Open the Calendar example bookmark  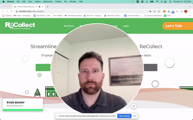click(73, 16)
